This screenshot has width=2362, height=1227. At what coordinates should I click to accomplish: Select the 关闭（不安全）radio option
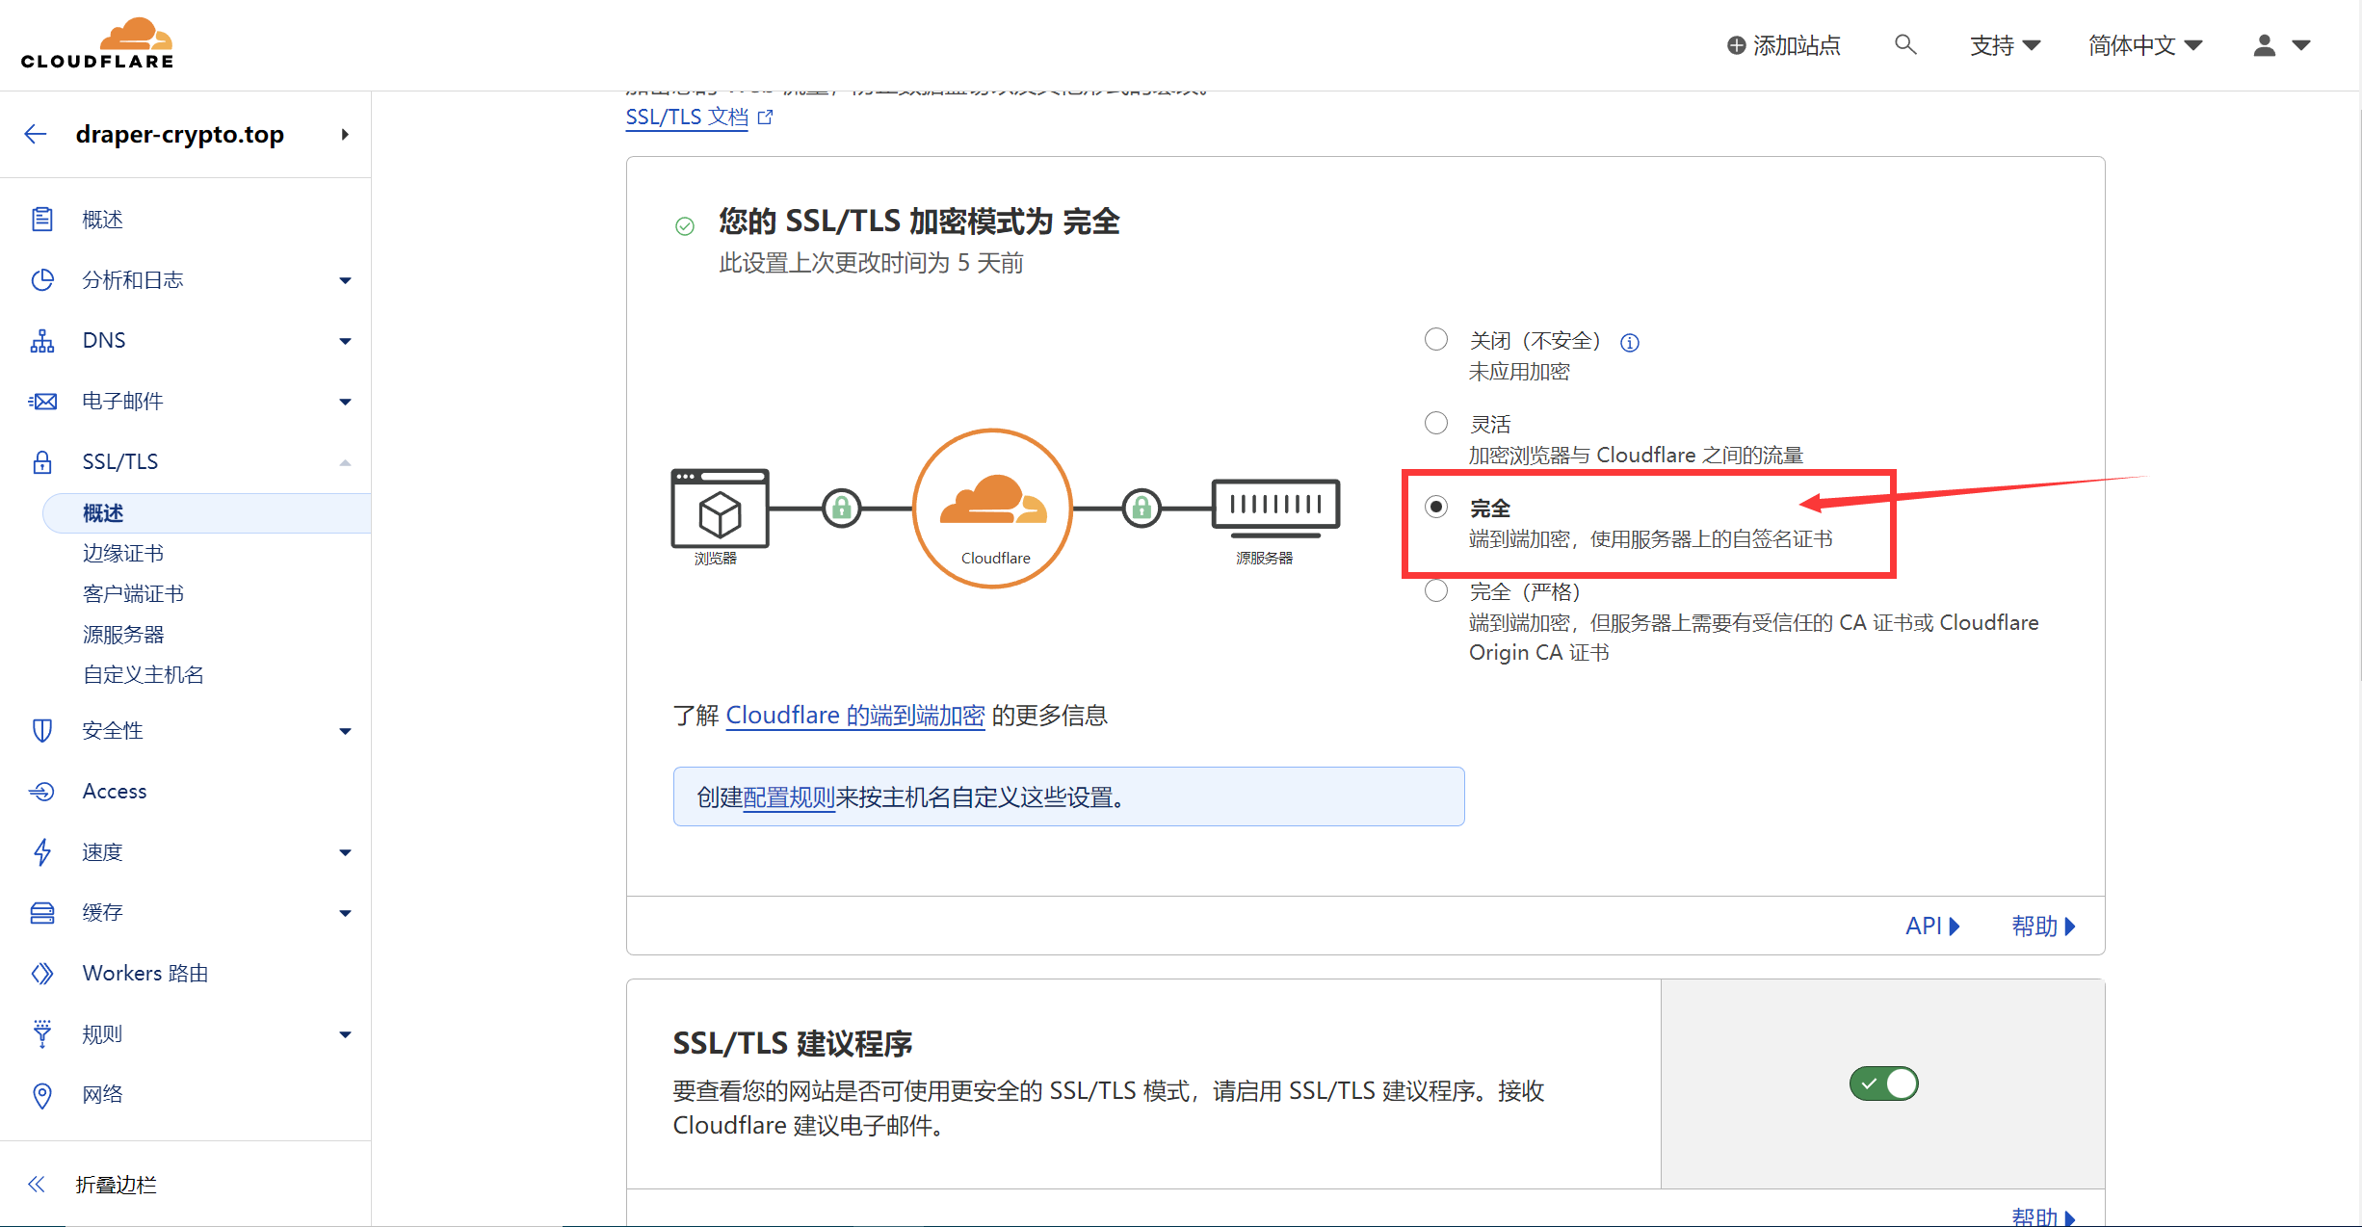[x=1435, y=339]
